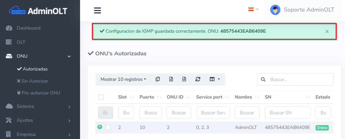Open Pre-autorizar ONU link
Image resolution: width=345 pixels, height=139 pixels.
click(x=41, y=93)
